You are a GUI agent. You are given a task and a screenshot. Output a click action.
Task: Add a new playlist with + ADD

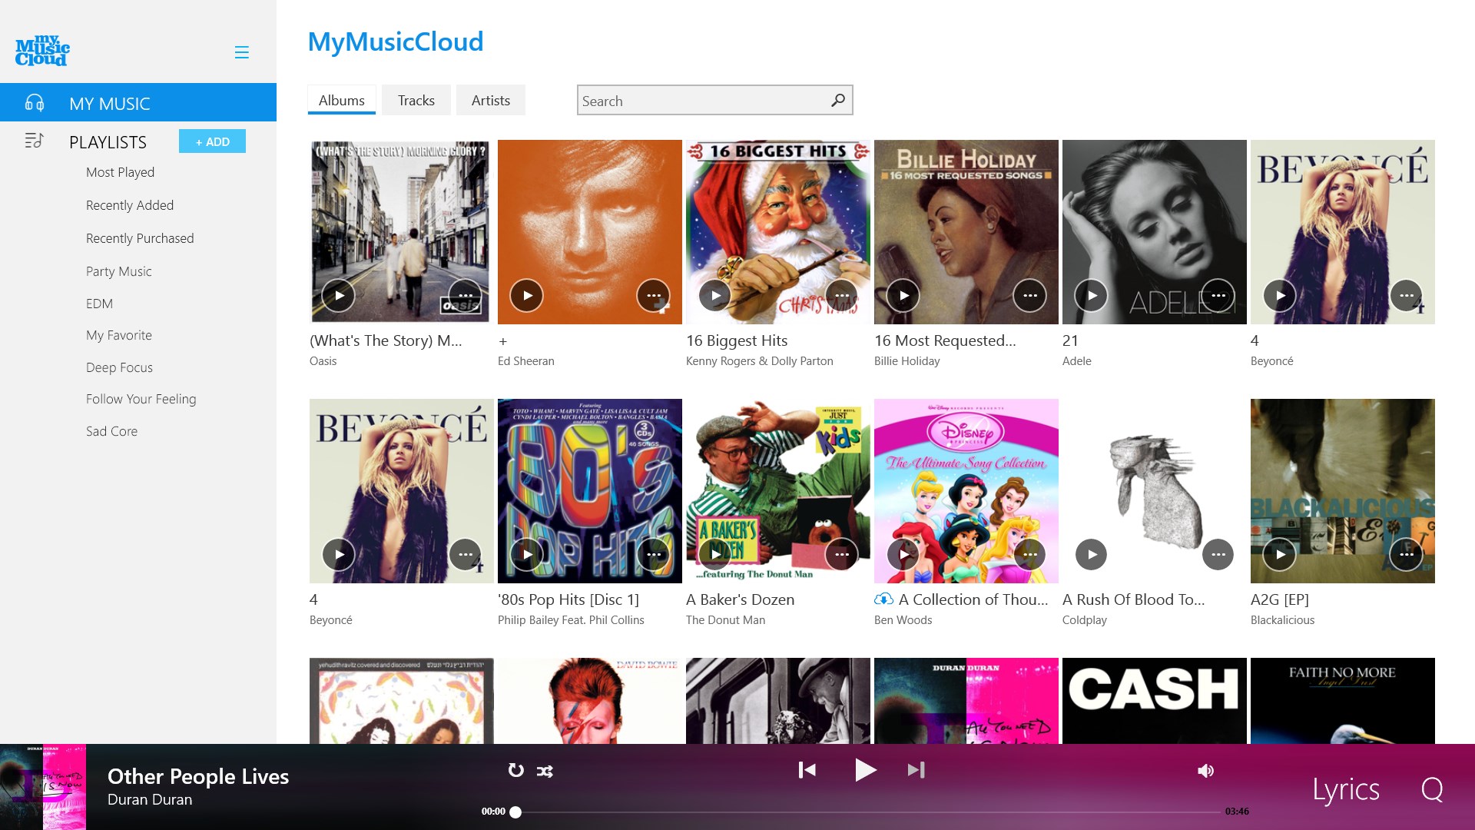pyautogui.click(x=212, y=141)
